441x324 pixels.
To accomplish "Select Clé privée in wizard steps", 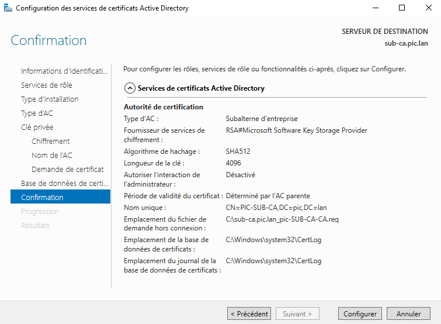I will coord(37,127).
